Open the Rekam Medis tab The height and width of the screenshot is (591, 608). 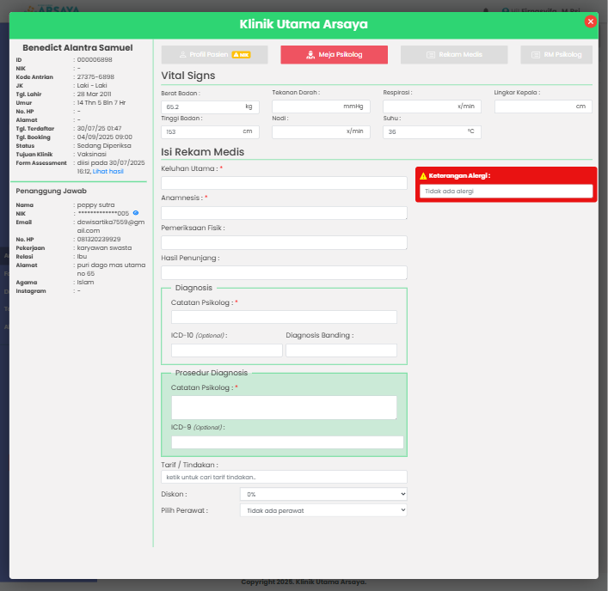point(453,55)
